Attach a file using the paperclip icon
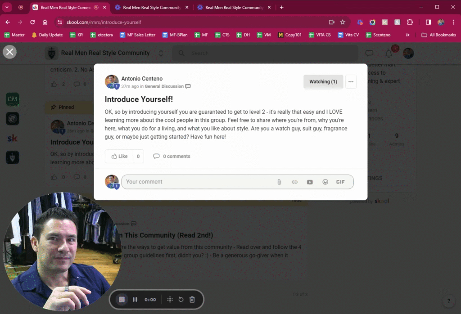The image size is (461, 314). (279, 182)
